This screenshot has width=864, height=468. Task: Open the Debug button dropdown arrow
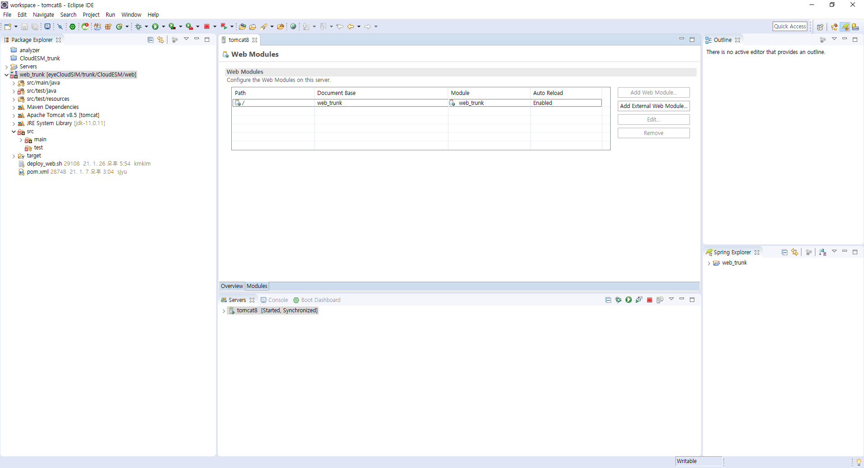(x=146, y=27)
